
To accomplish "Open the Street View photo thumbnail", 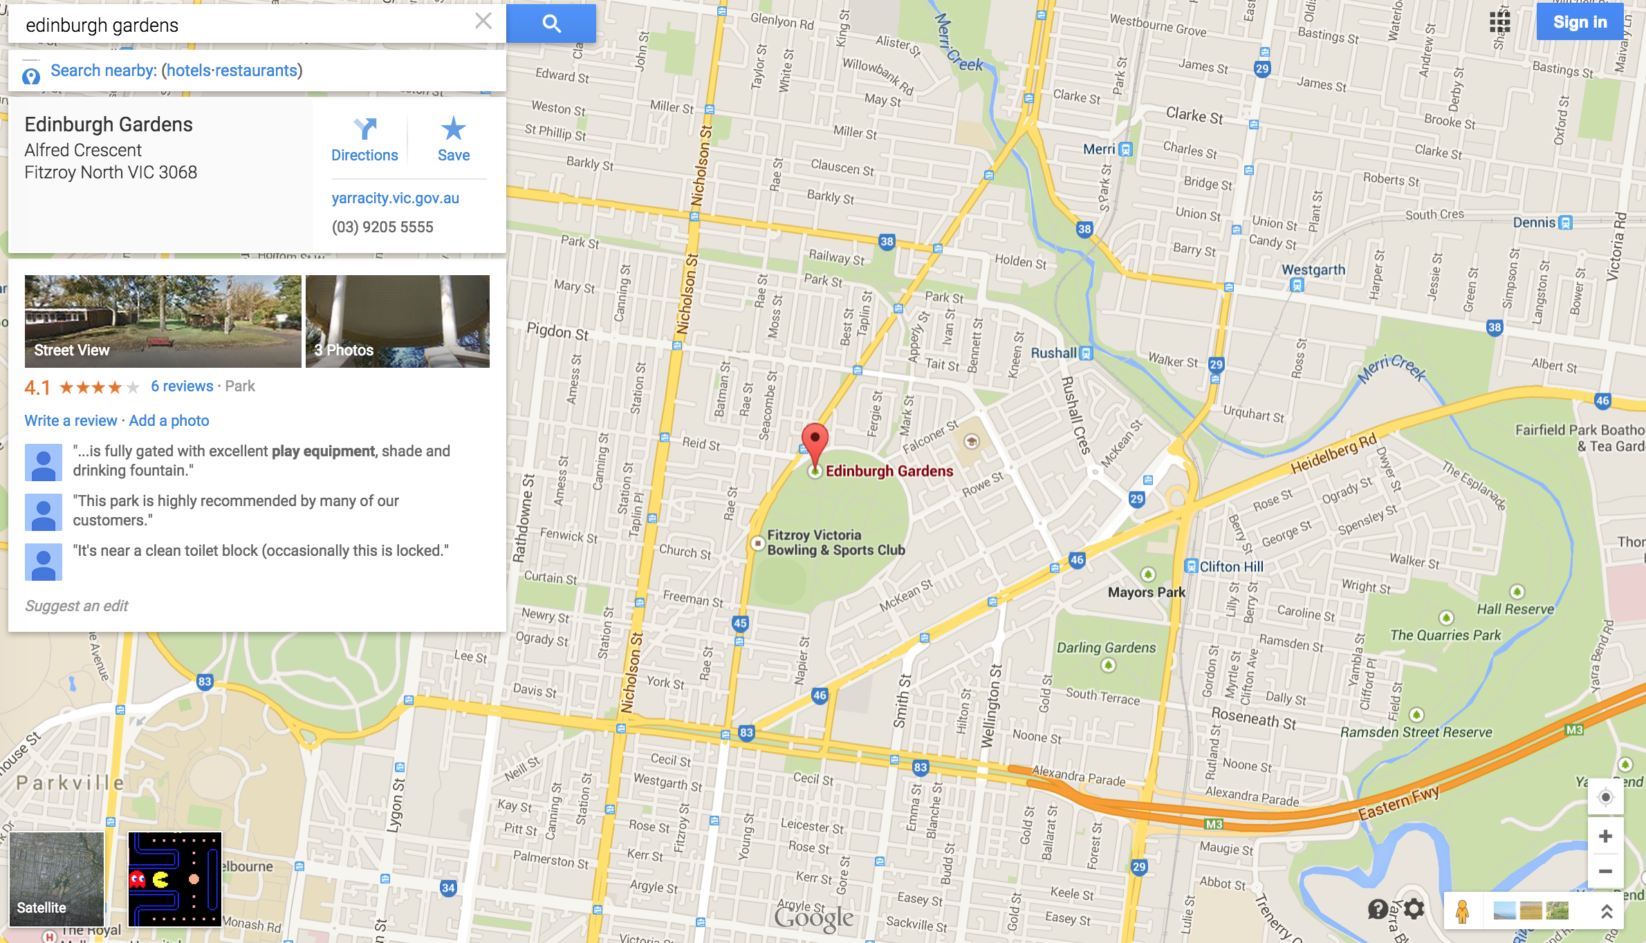I will coord(163,321).
